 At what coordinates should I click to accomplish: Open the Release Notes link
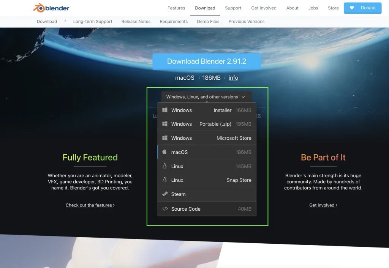click(x=136, y=22)
